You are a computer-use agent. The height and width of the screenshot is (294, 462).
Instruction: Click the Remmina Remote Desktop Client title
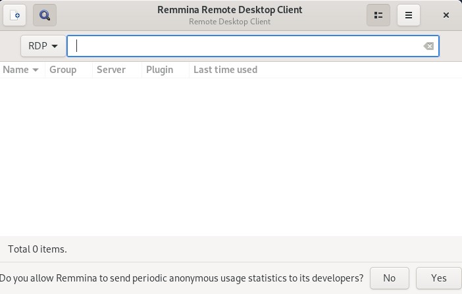(x=230, y=10)
